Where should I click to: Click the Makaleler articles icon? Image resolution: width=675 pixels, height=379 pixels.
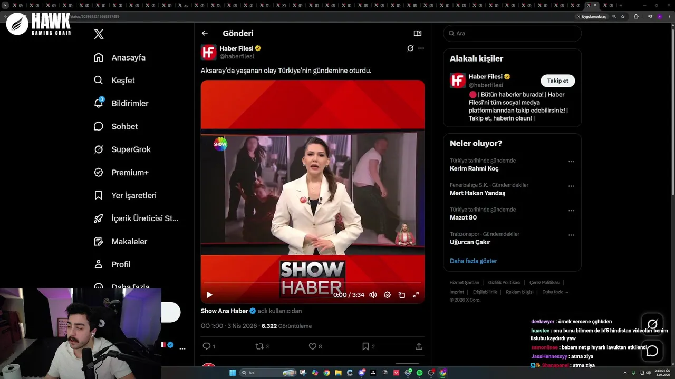coord(98,241)
